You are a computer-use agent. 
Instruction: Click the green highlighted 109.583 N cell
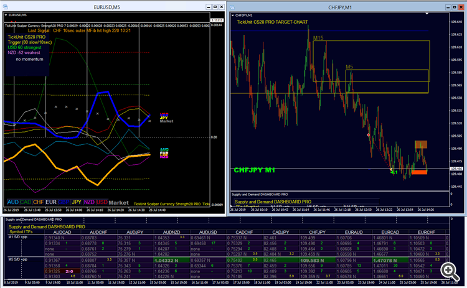pyautogui.click(x=318, y=261)
